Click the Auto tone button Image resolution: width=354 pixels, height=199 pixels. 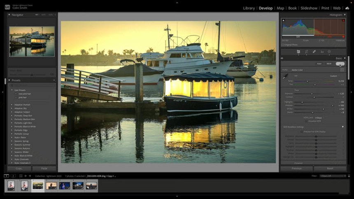[319, 64]
